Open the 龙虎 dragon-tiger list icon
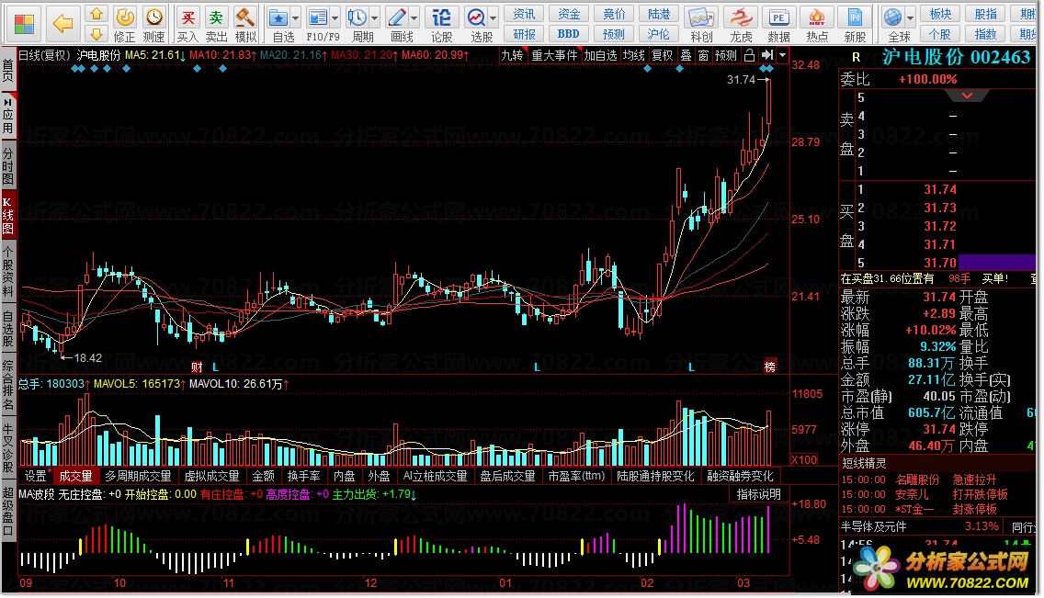This screenshot has width=1044, height=598. pos(741,25)
